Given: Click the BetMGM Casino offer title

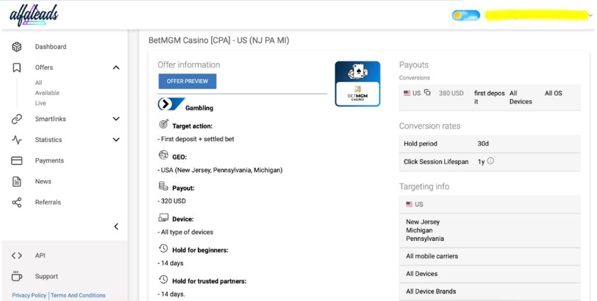Looking at the screenshot, I should (219, 40).
